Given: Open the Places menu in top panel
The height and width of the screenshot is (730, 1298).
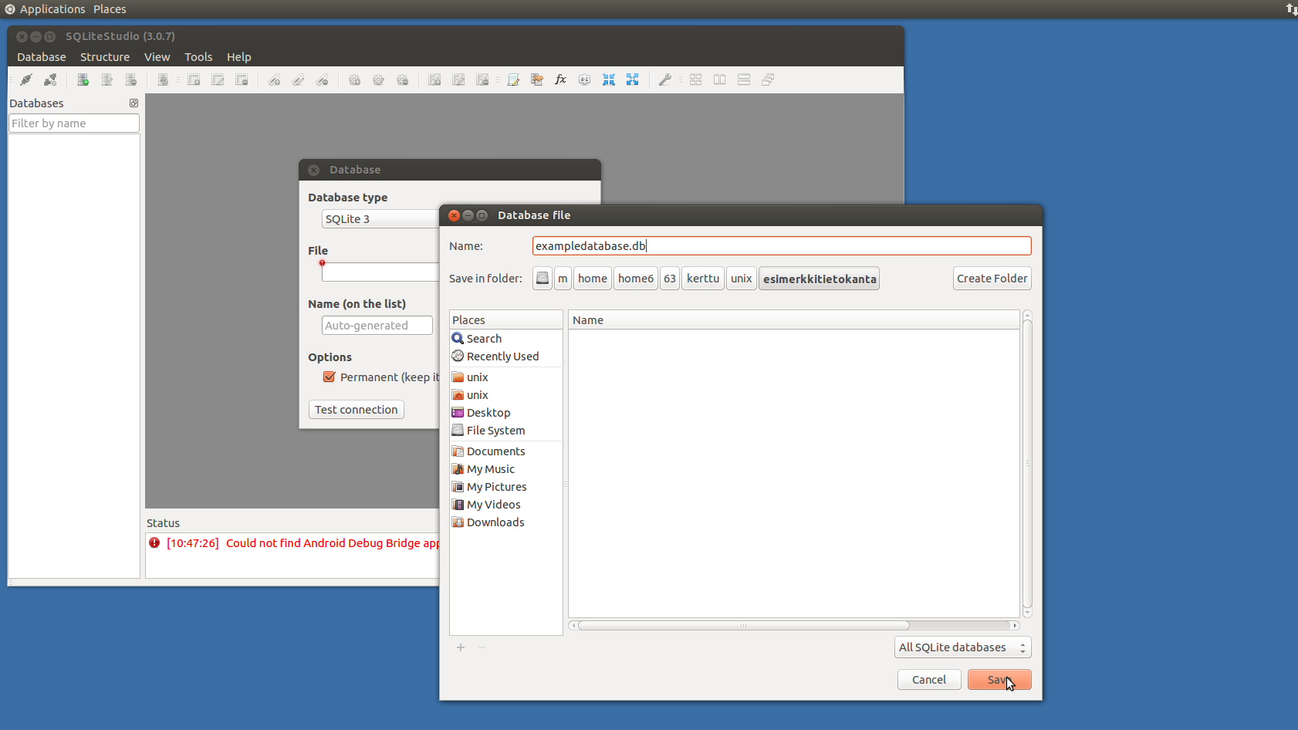Looking at the screenshot, I should pyautogui.click(x=110, y=9).
